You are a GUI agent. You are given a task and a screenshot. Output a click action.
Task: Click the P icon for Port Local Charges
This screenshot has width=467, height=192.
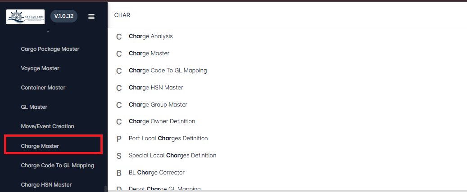119,139
